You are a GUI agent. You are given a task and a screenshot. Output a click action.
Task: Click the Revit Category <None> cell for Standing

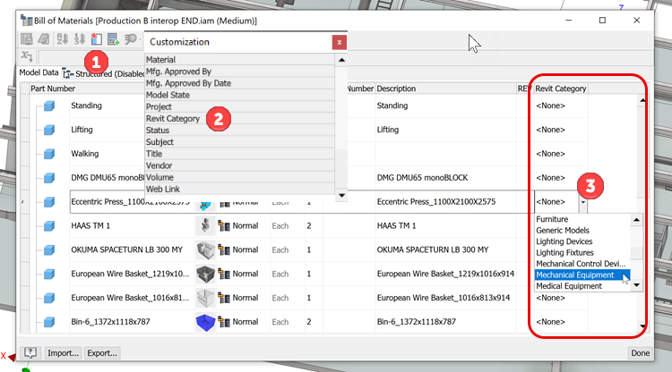coord(561,106)
